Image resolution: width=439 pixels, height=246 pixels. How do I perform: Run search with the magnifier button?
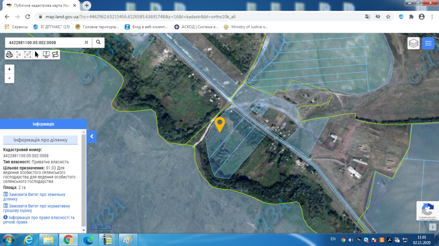(x=98, y=42)
